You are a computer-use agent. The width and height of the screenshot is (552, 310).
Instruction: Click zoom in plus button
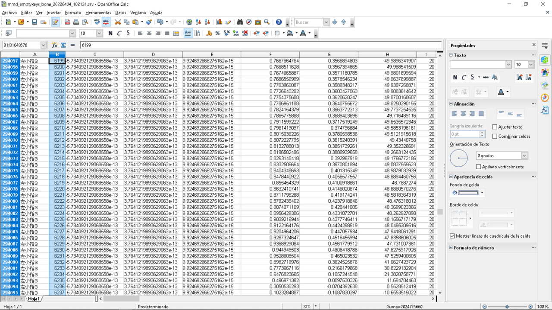pyautogui.click(x=531, y=307)
